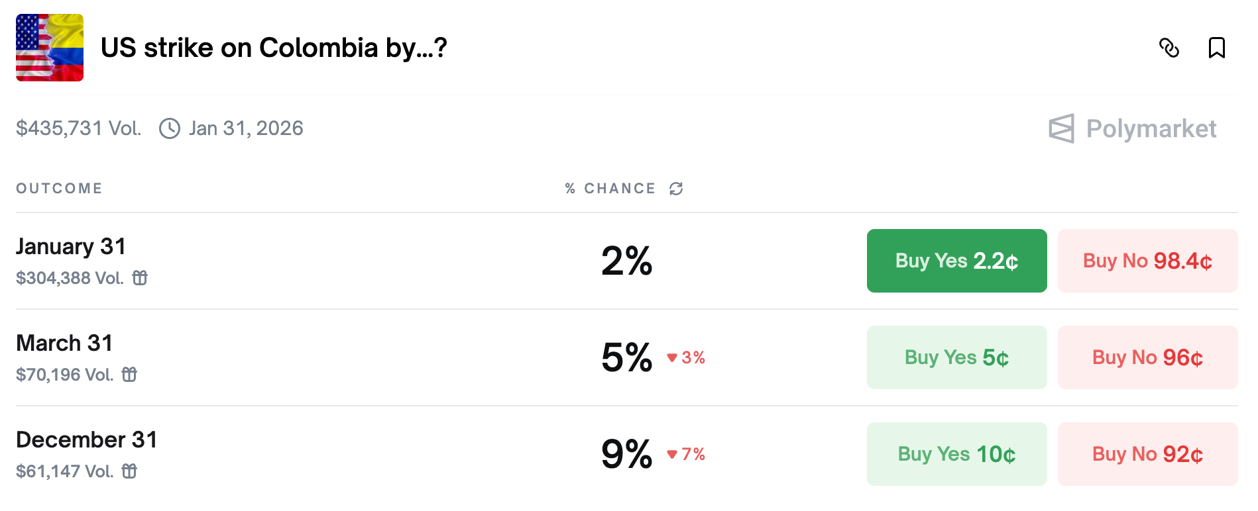Buy No at 92¢ for December 31
This screenshot has height=511, width=1258.
[1147, 454]
